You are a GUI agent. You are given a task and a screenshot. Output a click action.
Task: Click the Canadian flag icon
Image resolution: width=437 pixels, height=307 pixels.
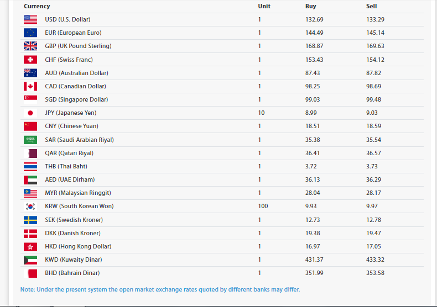coord(30,86)
